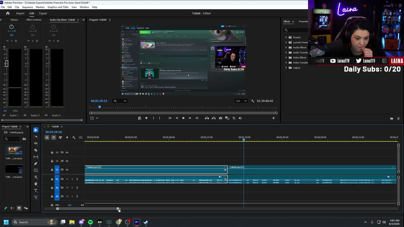Mute track A1 in the timeline
The width and height of the screenshot is (404, 227).
[x=67, y=179]
